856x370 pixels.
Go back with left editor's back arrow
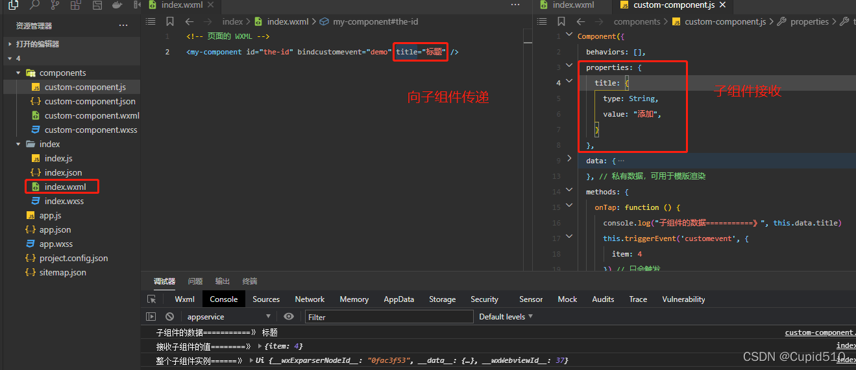(189, 21)
